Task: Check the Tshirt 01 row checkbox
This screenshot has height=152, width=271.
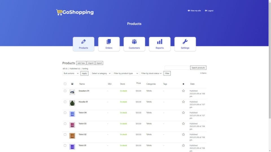Action: click(x=65, y=146)
